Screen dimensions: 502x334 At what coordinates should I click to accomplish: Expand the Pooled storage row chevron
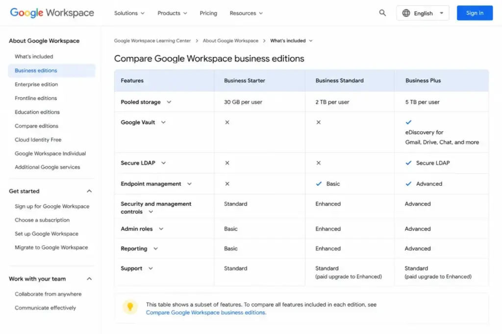[x=169, y=102]
